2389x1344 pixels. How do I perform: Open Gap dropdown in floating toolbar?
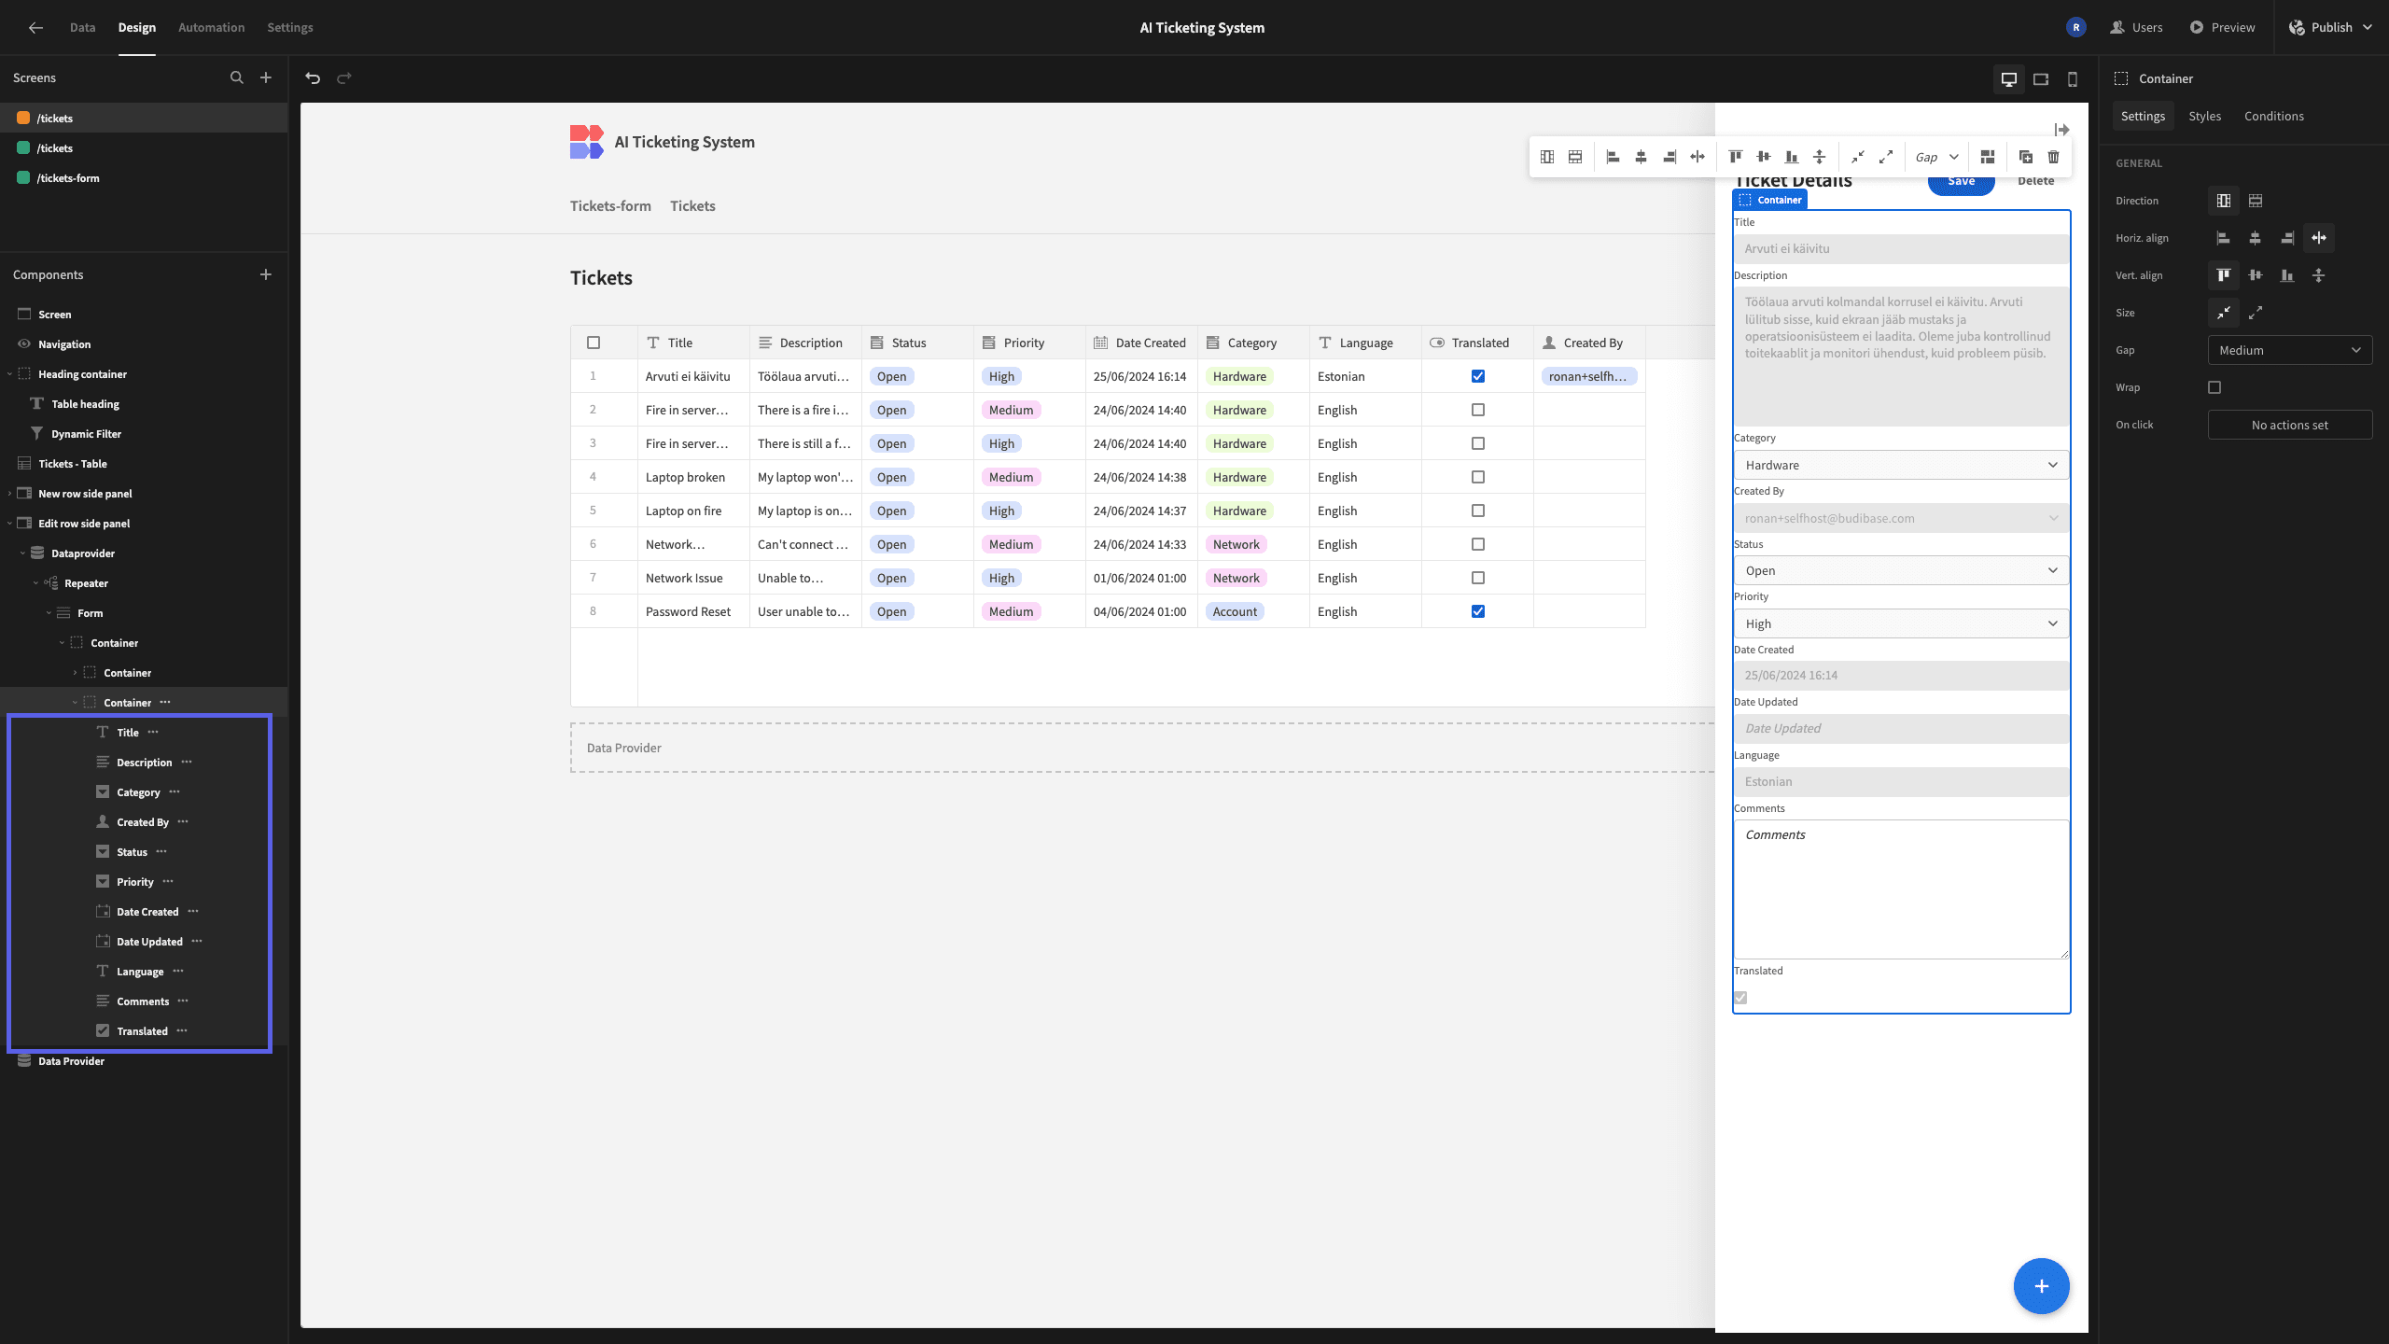[1937, 157]
